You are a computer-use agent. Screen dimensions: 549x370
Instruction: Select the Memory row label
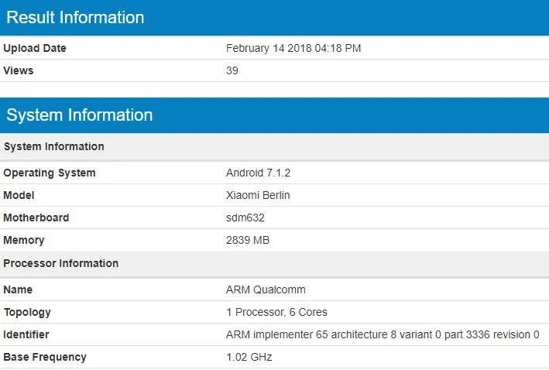24,240
